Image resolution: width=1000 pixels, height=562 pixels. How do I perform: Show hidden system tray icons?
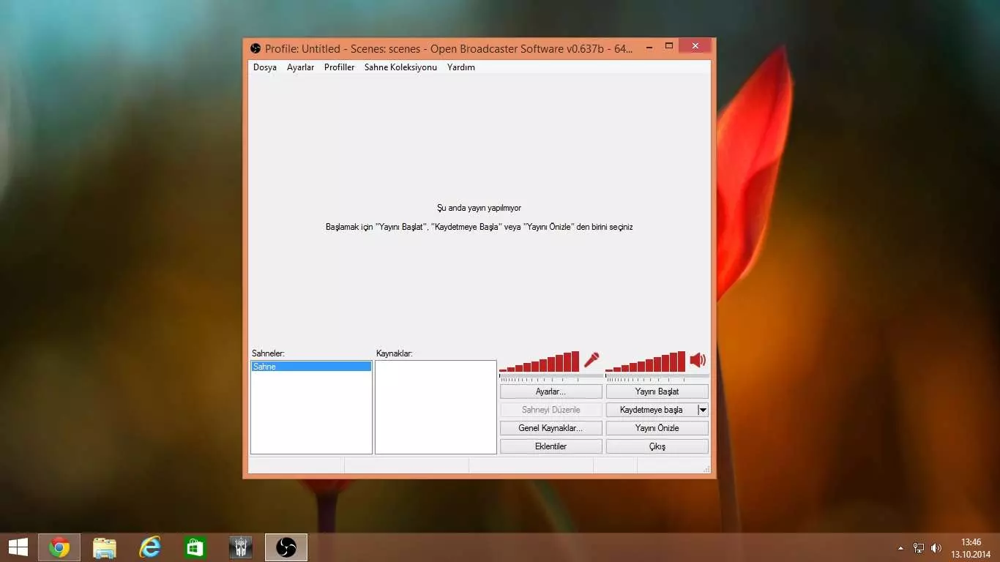[900, 548]
